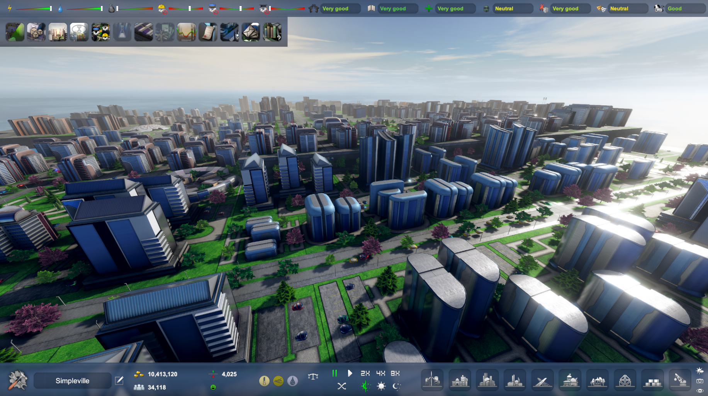Screen dimensions: 708x396
Task: Open the residential houses build menu
Action: click(x=460, y=380)
